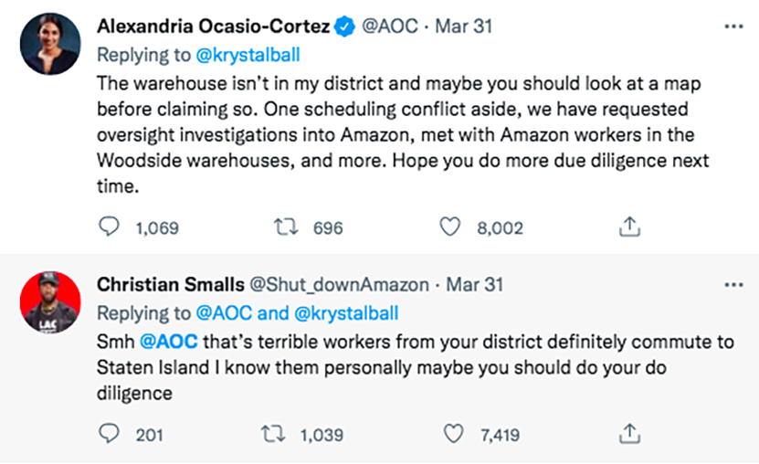
Task: Share Christian Smalls' tweet
Action: coord(628,435)
